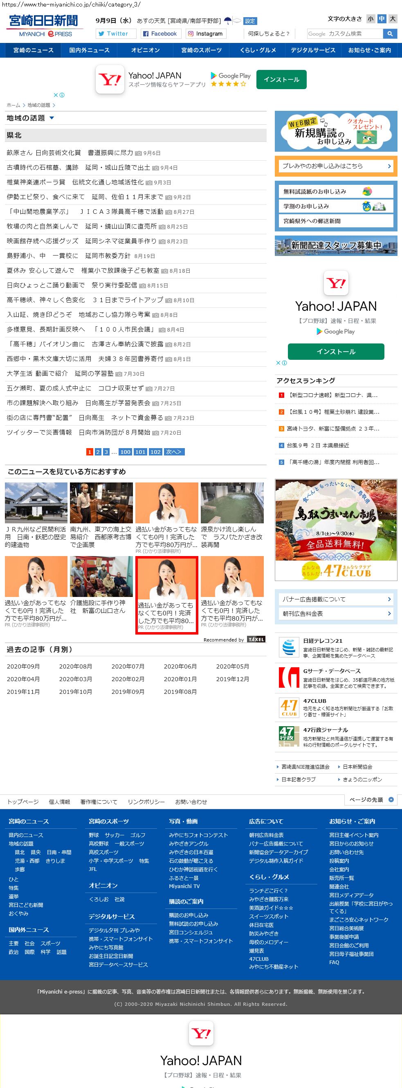402x1088 pixels.
Task: Click 新聞配達スタッフ募集中 banner
Action: click(x=336, y=245)
